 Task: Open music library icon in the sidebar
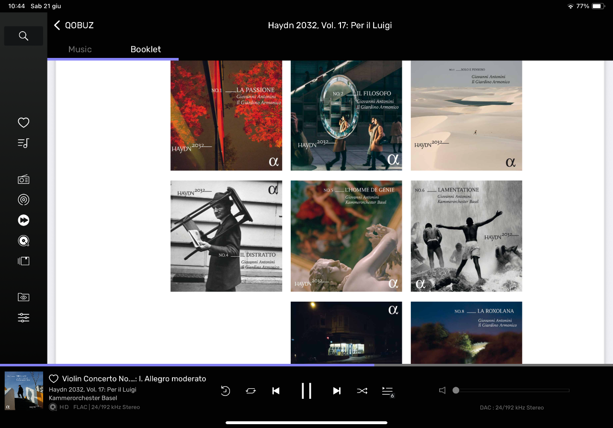pos(23,261)
